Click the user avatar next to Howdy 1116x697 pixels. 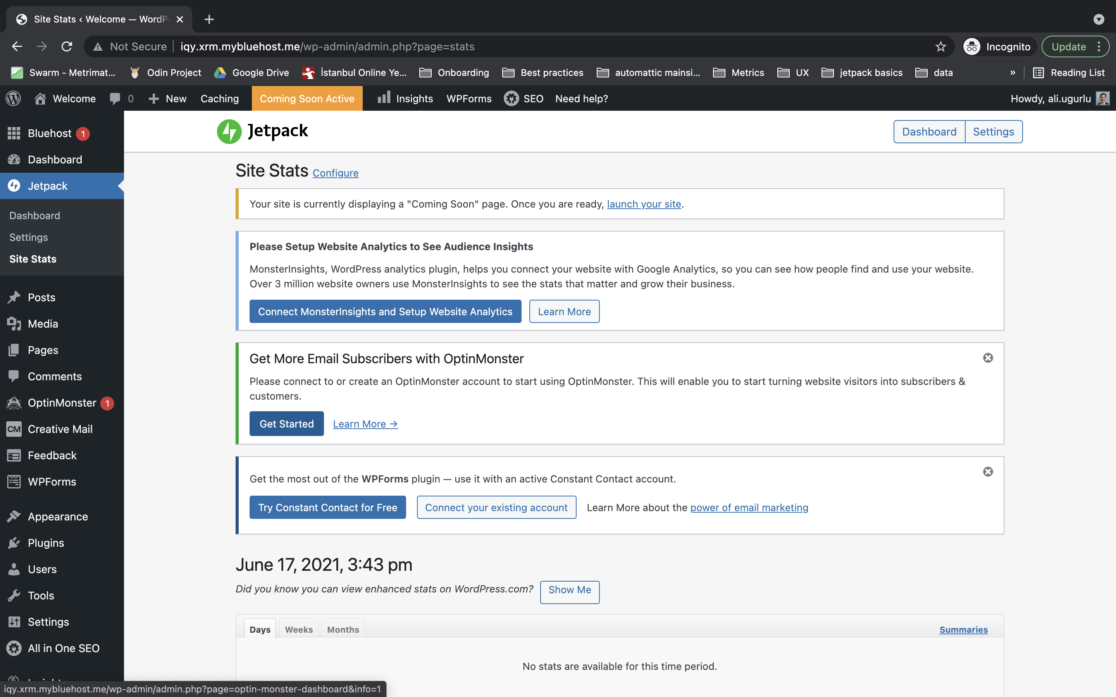[x=1102, y=99]
